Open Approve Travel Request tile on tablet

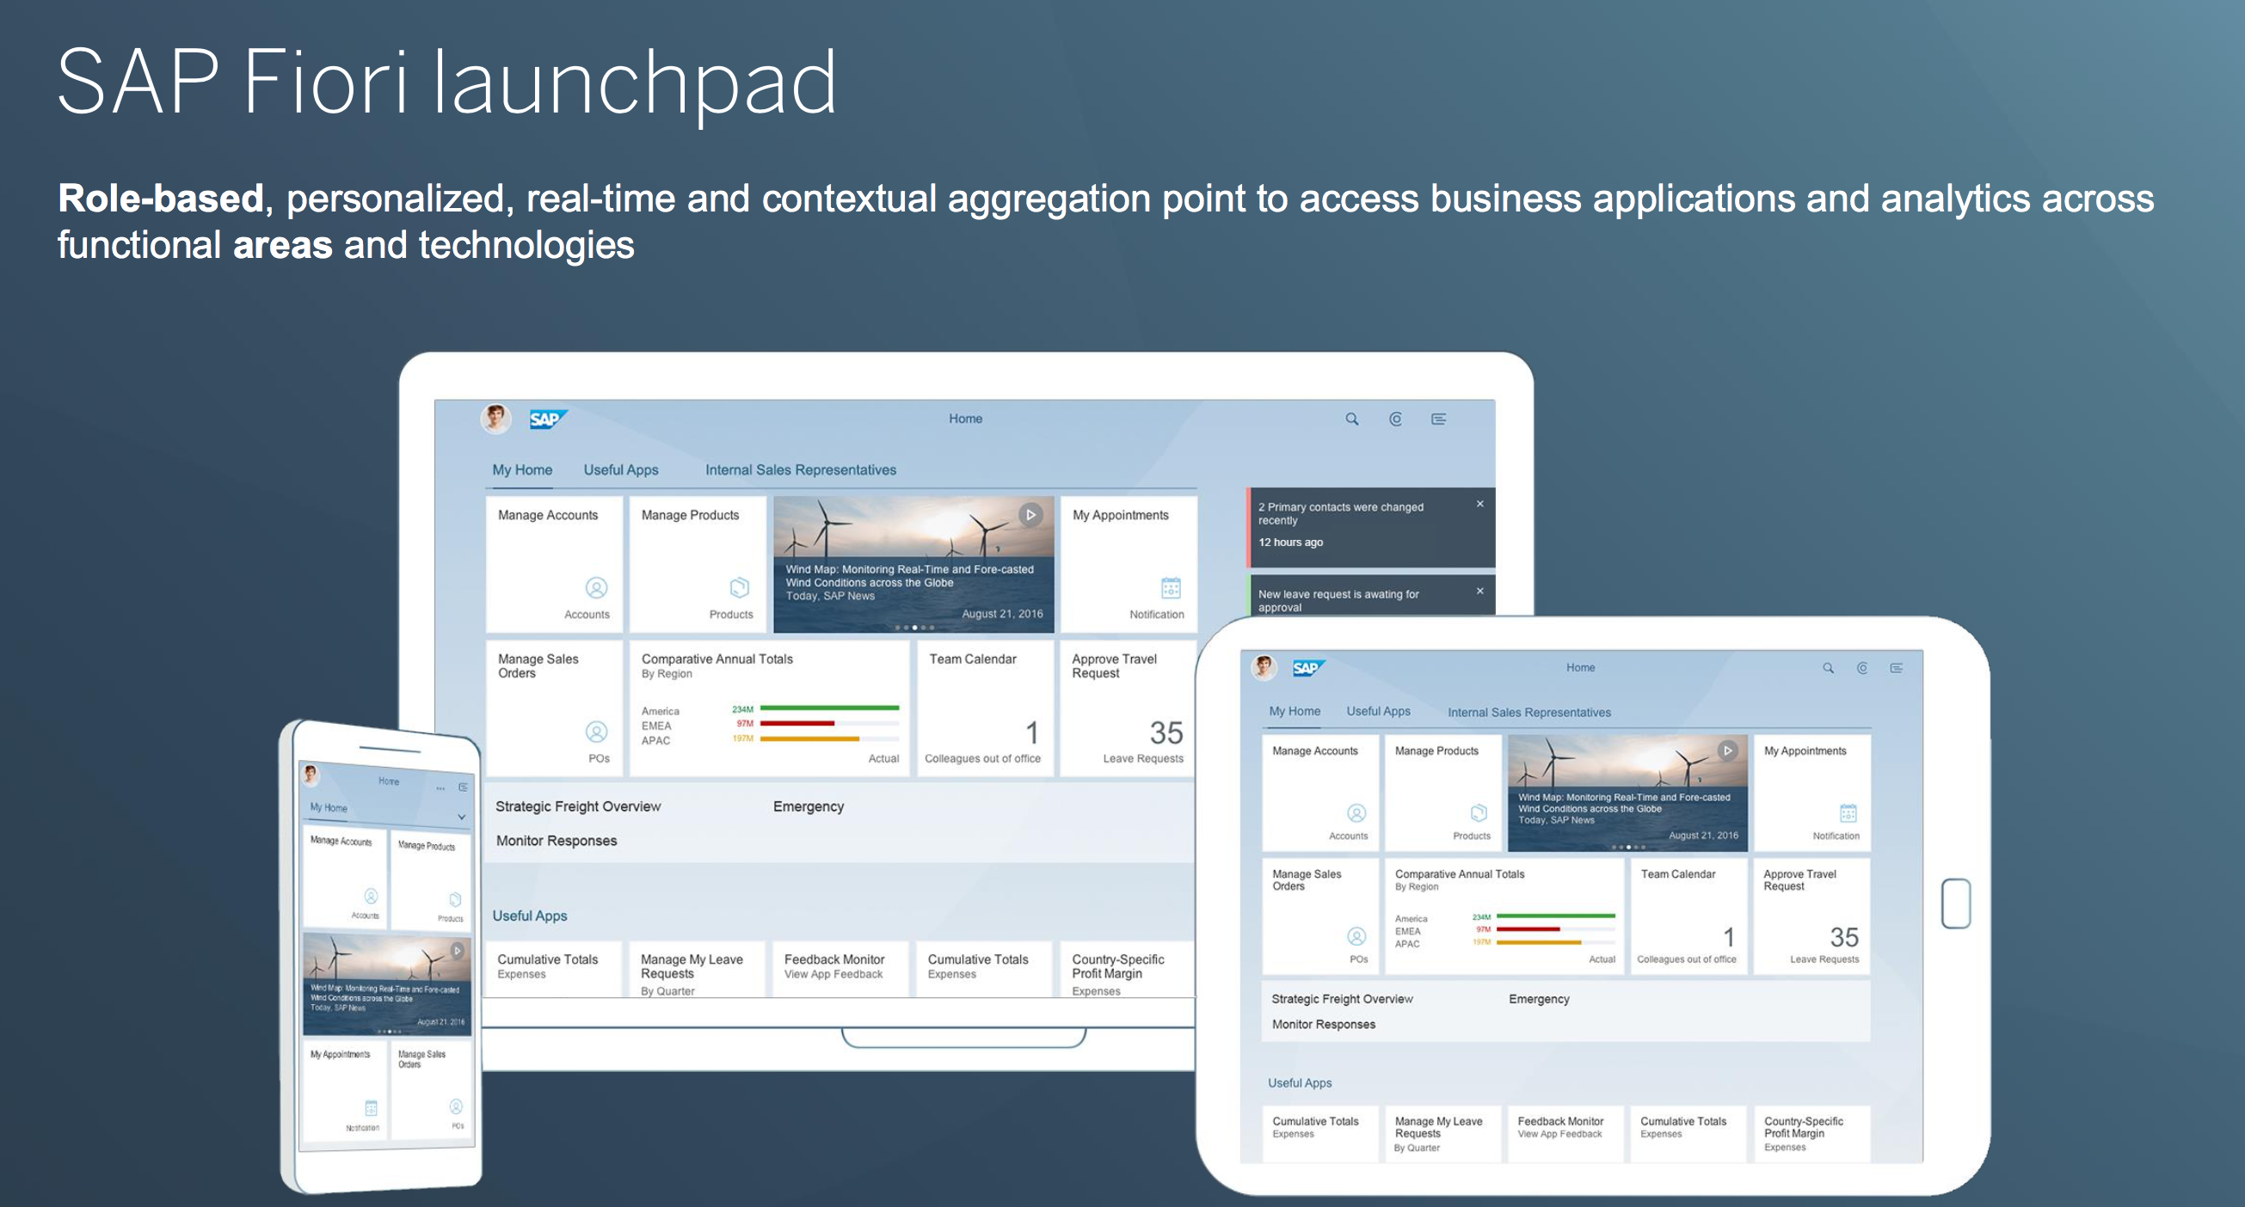click(1811, 916)
